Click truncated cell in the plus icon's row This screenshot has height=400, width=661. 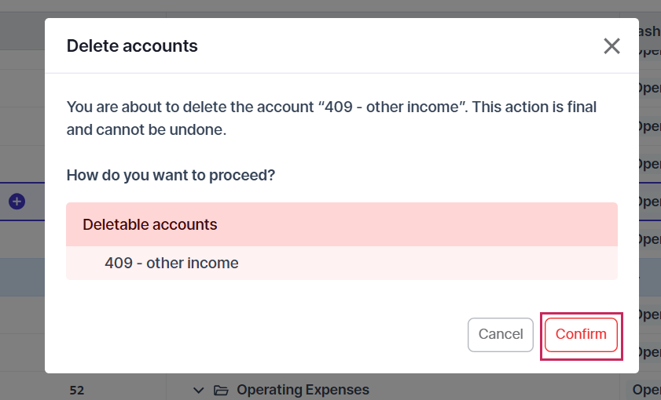[649, 202]
